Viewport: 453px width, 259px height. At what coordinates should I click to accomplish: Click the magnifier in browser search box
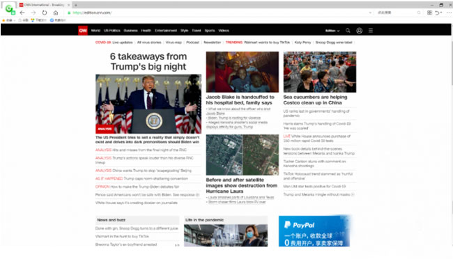(x=419, y=13)
